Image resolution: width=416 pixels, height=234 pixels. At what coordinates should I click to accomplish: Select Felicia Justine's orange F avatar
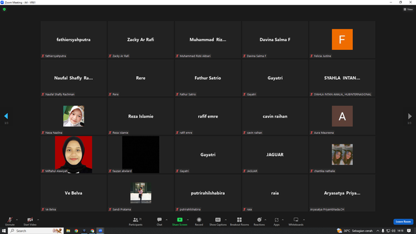[x=343, y=40]
